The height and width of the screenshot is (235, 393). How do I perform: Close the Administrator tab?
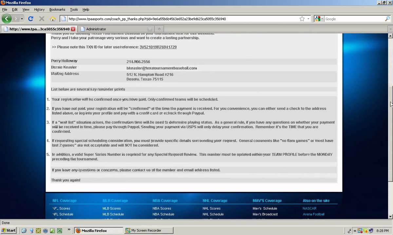[150, 29]
